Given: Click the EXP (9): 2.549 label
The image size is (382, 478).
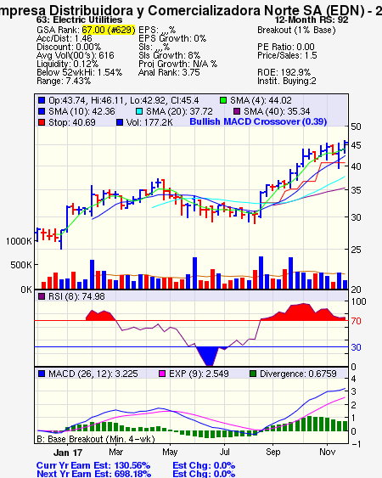Looking at the screenshot, I should pos(199,374).
